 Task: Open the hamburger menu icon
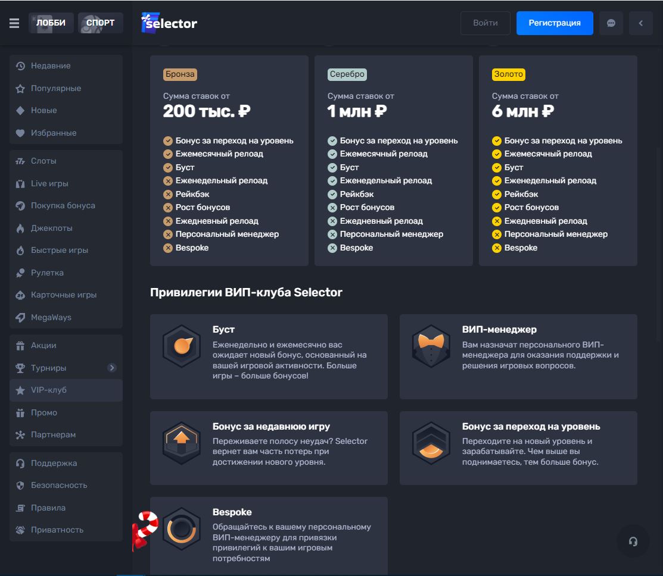tap(14, 23)
